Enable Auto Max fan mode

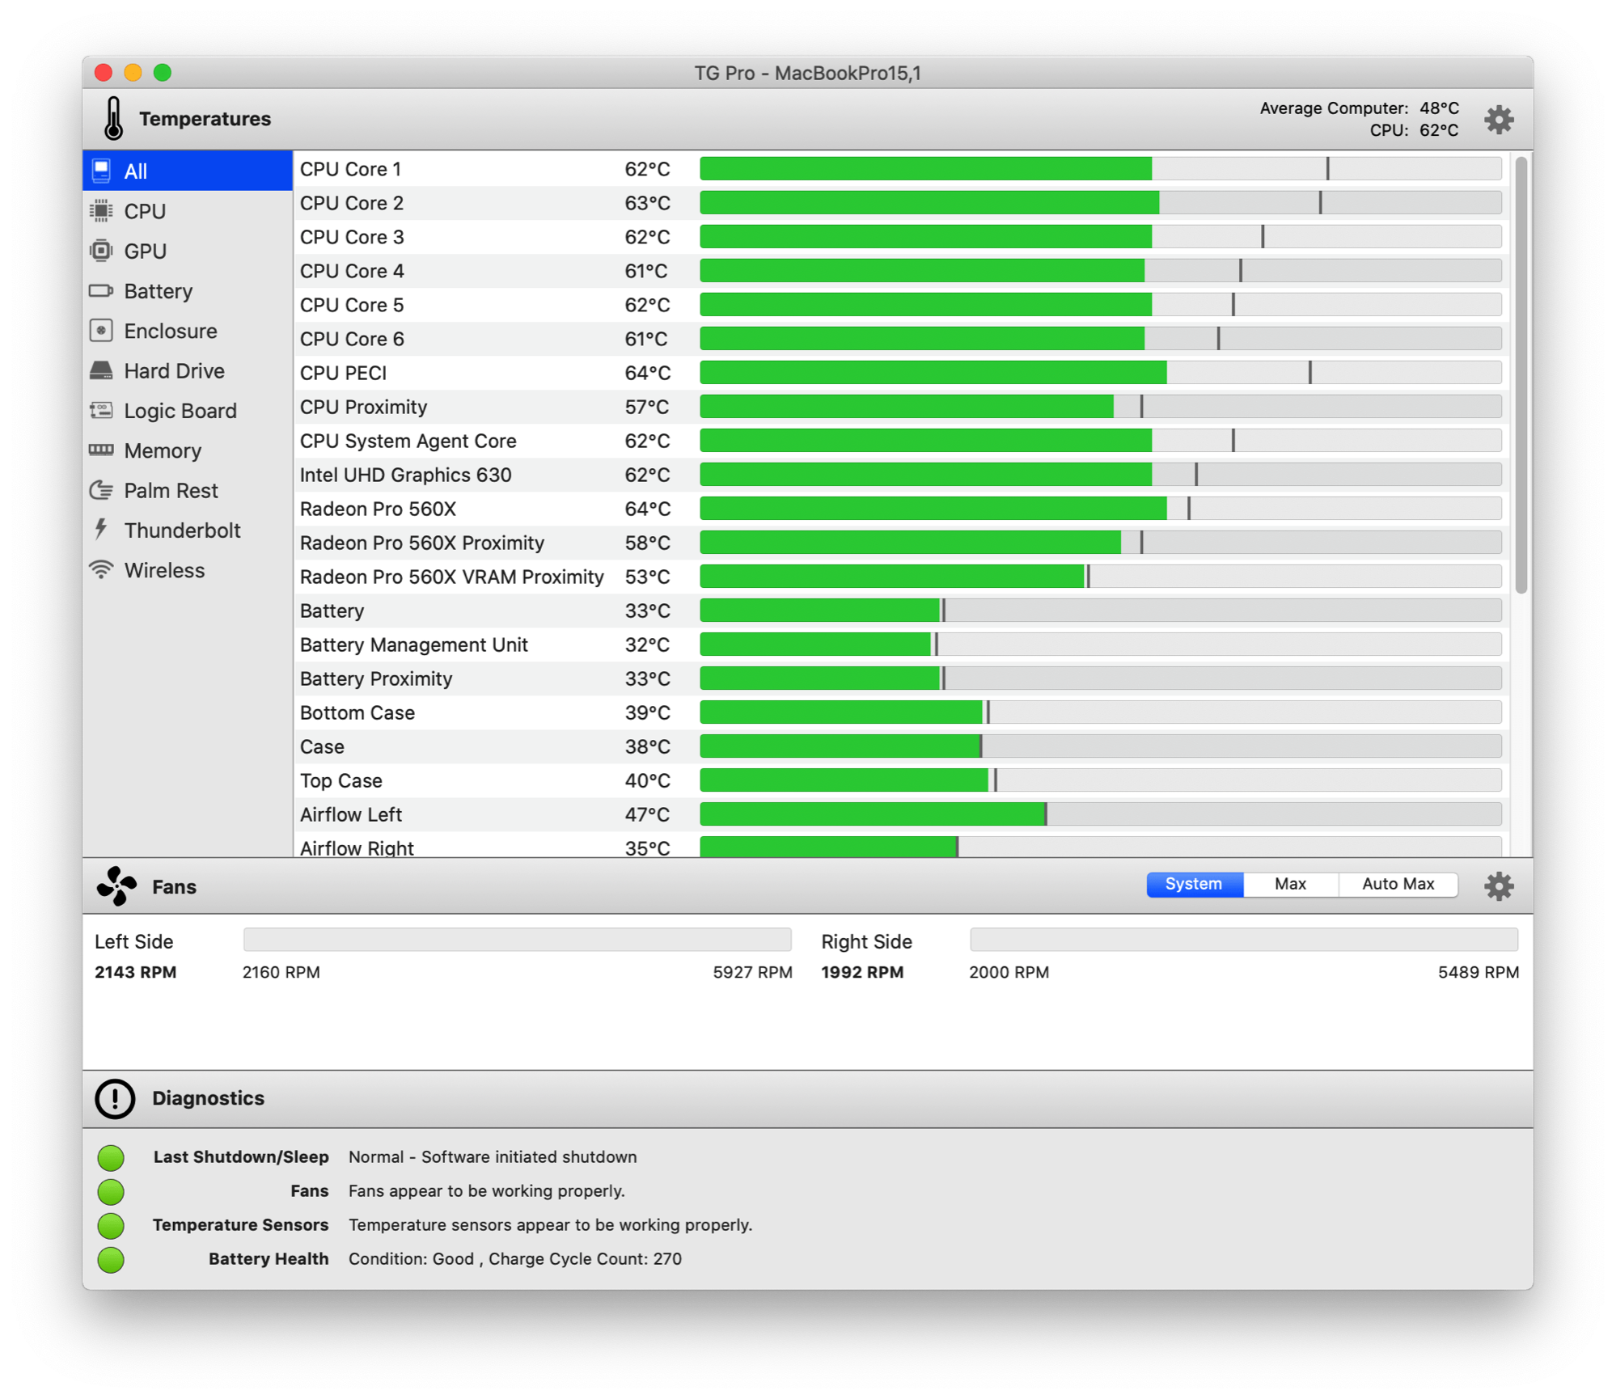(x=1402, y=884)
